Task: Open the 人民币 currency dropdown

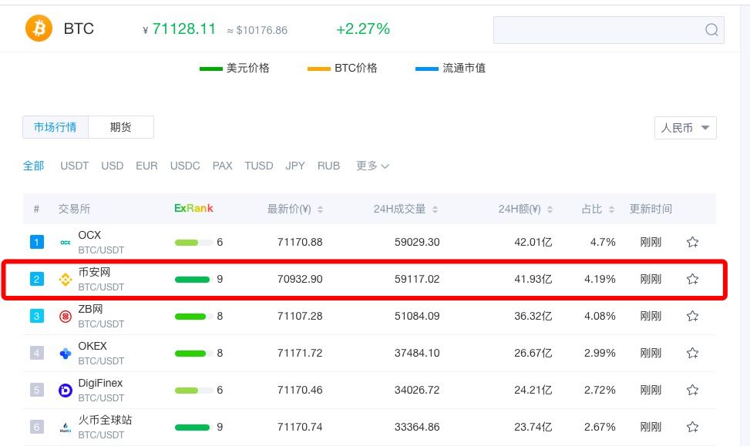Action: [x=685, y=128]
